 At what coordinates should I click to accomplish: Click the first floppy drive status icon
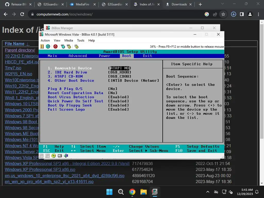[x=41, y=156]
